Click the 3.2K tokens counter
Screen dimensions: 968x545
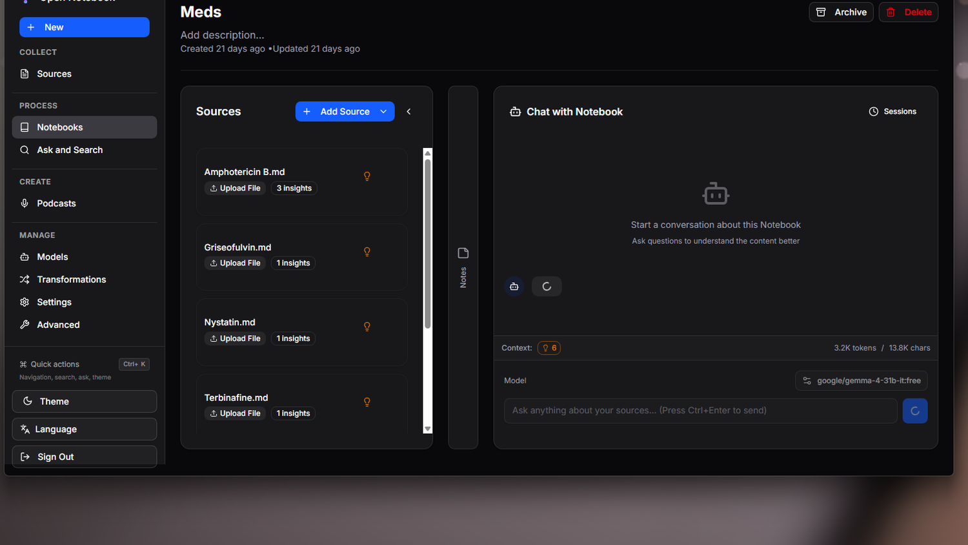click(x=855, y=348)
